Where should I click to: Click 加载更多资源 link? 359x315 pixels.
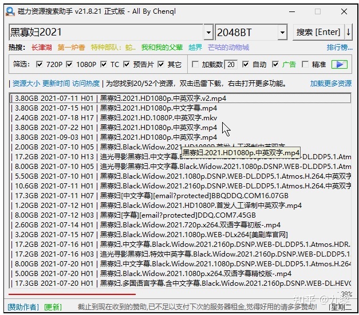330,84
